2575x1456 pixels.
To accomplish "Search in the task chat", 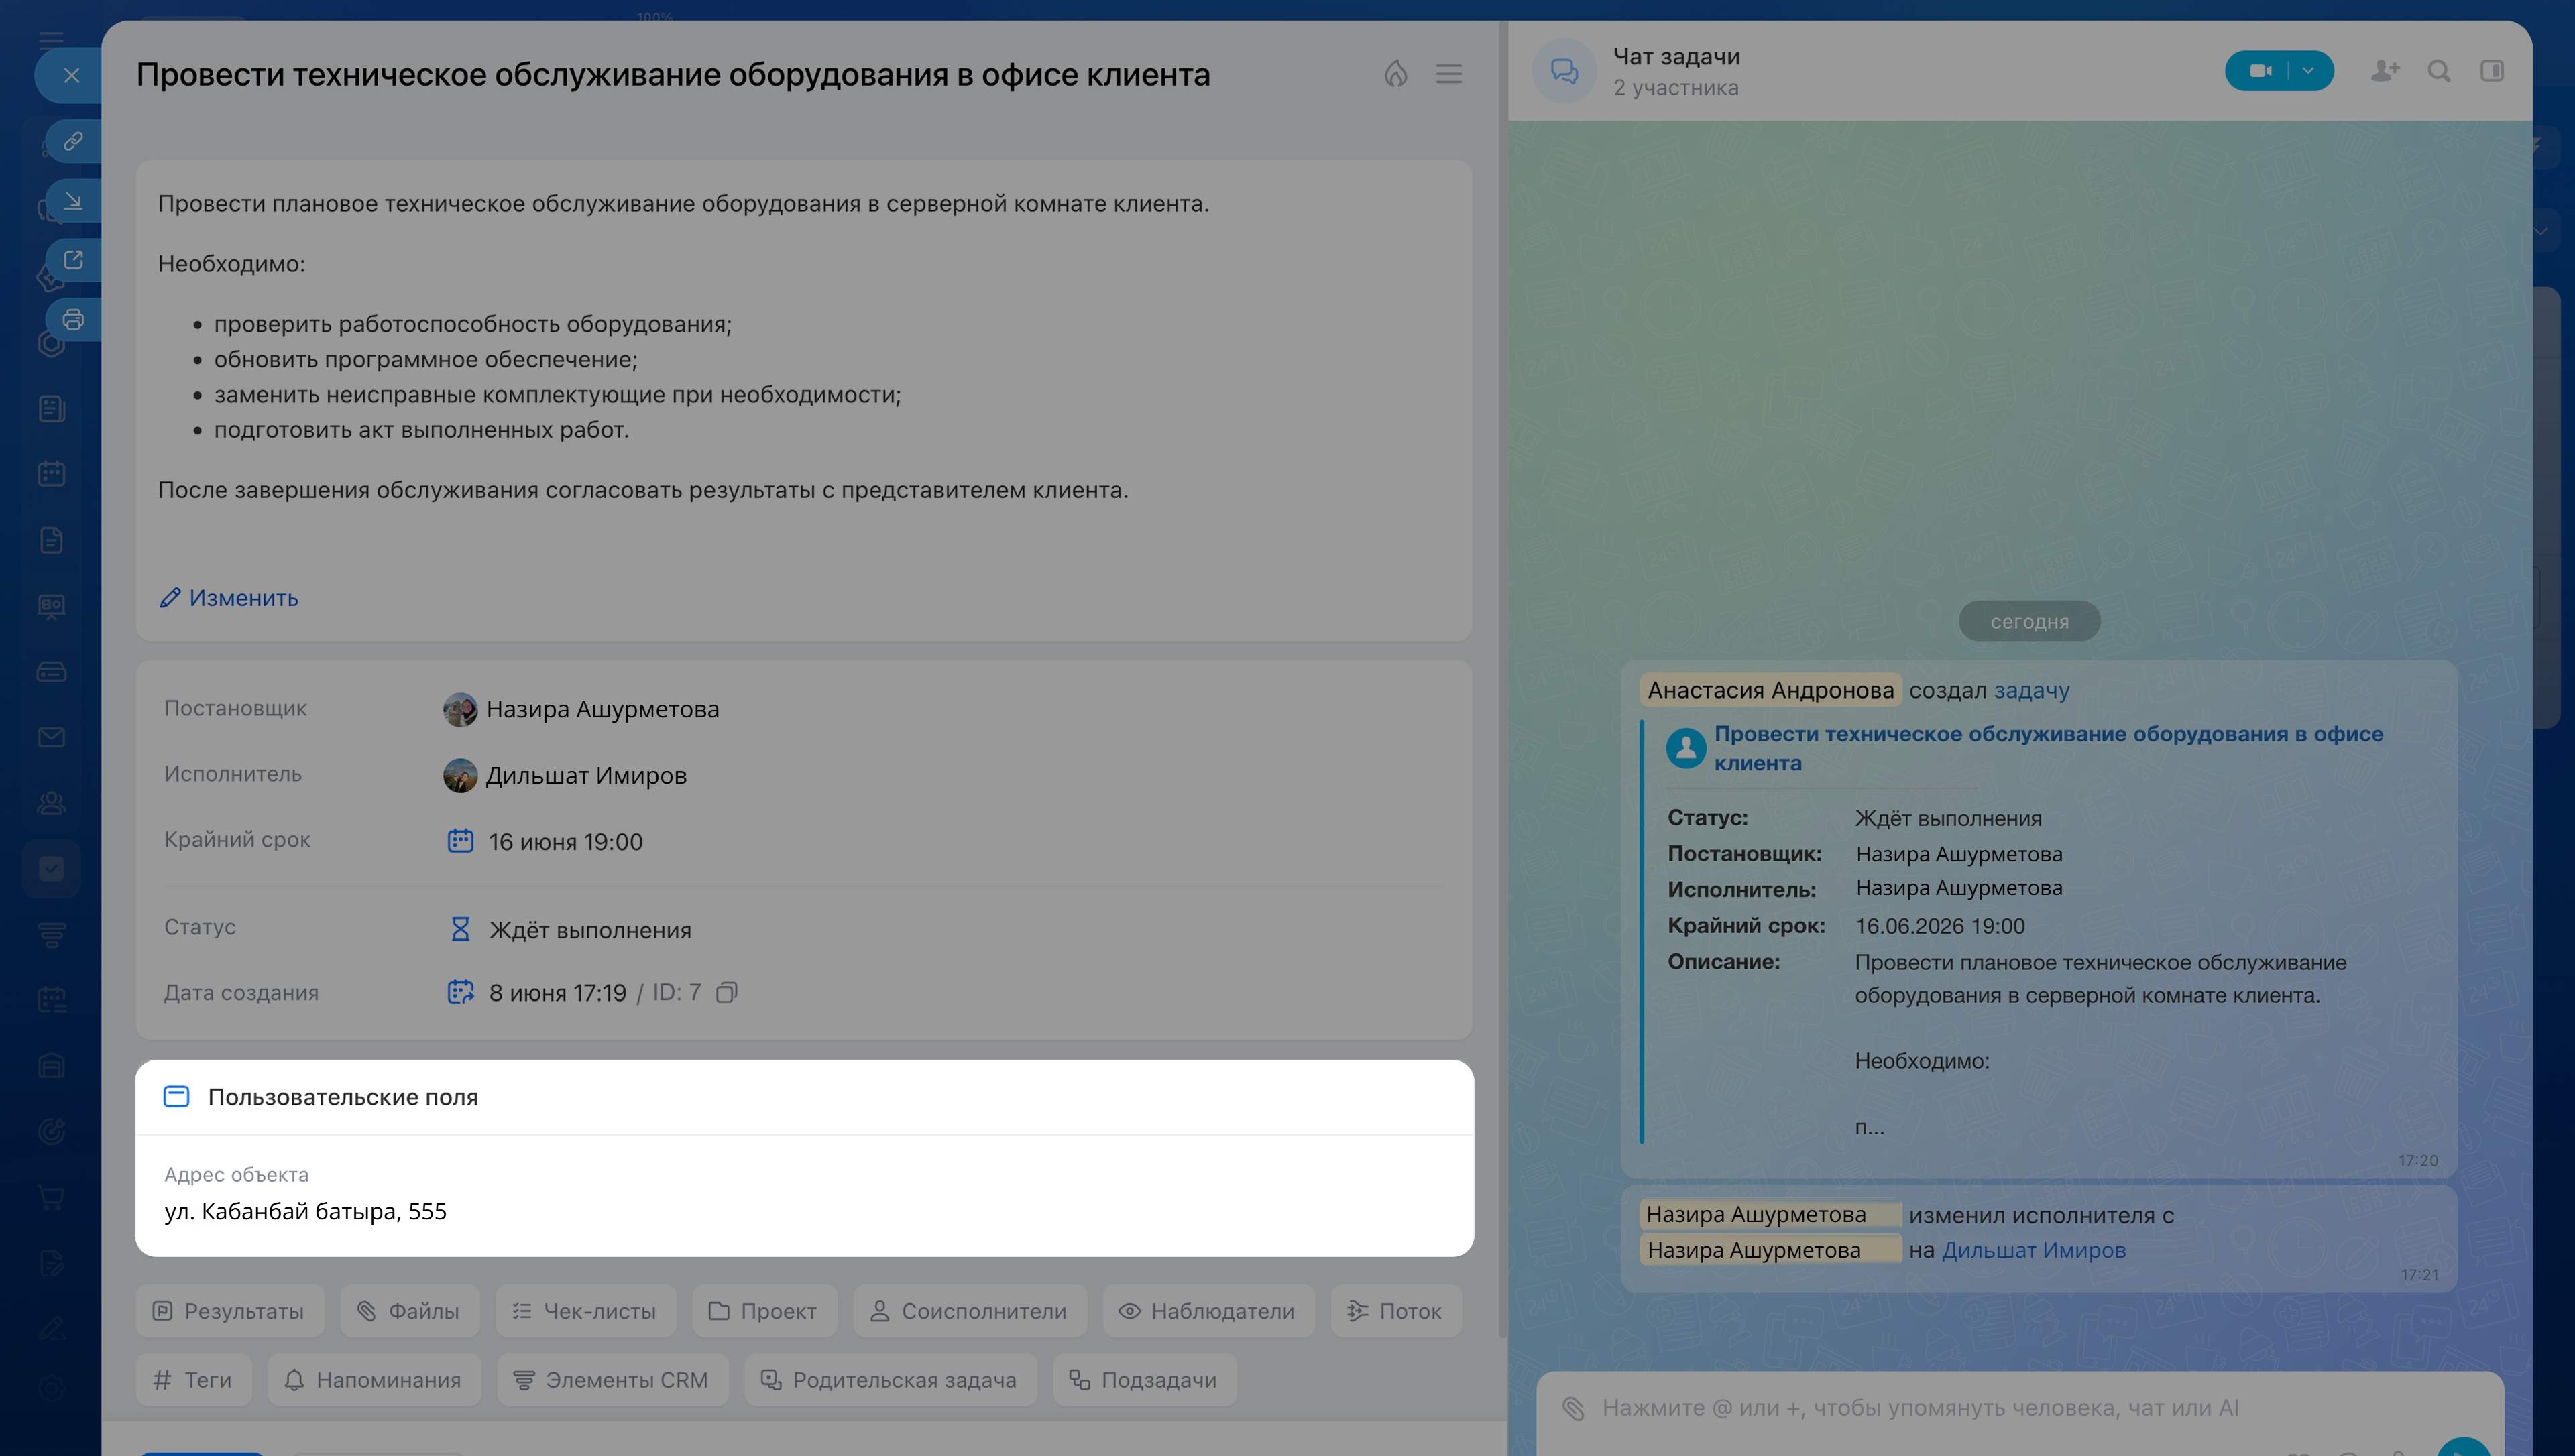I will 2439,71.
